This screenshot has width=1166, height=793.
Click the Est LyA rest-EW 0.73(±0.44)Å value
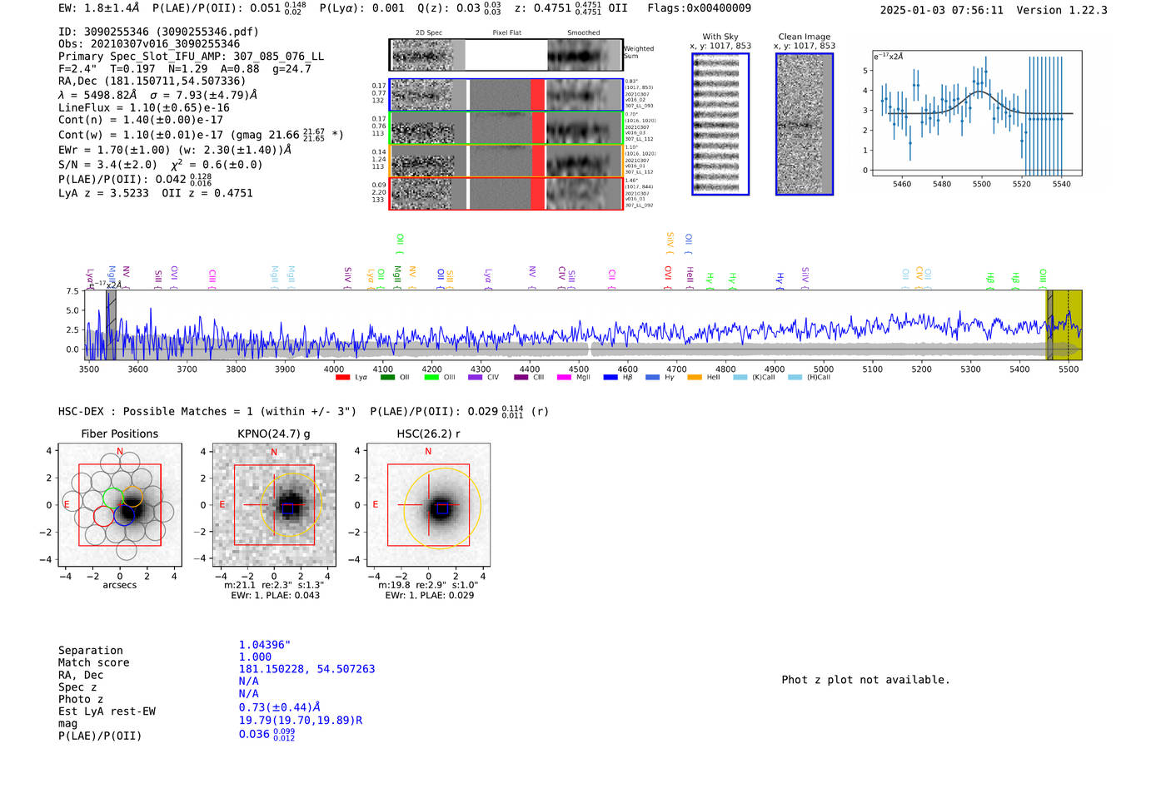[x=280, y=707]
